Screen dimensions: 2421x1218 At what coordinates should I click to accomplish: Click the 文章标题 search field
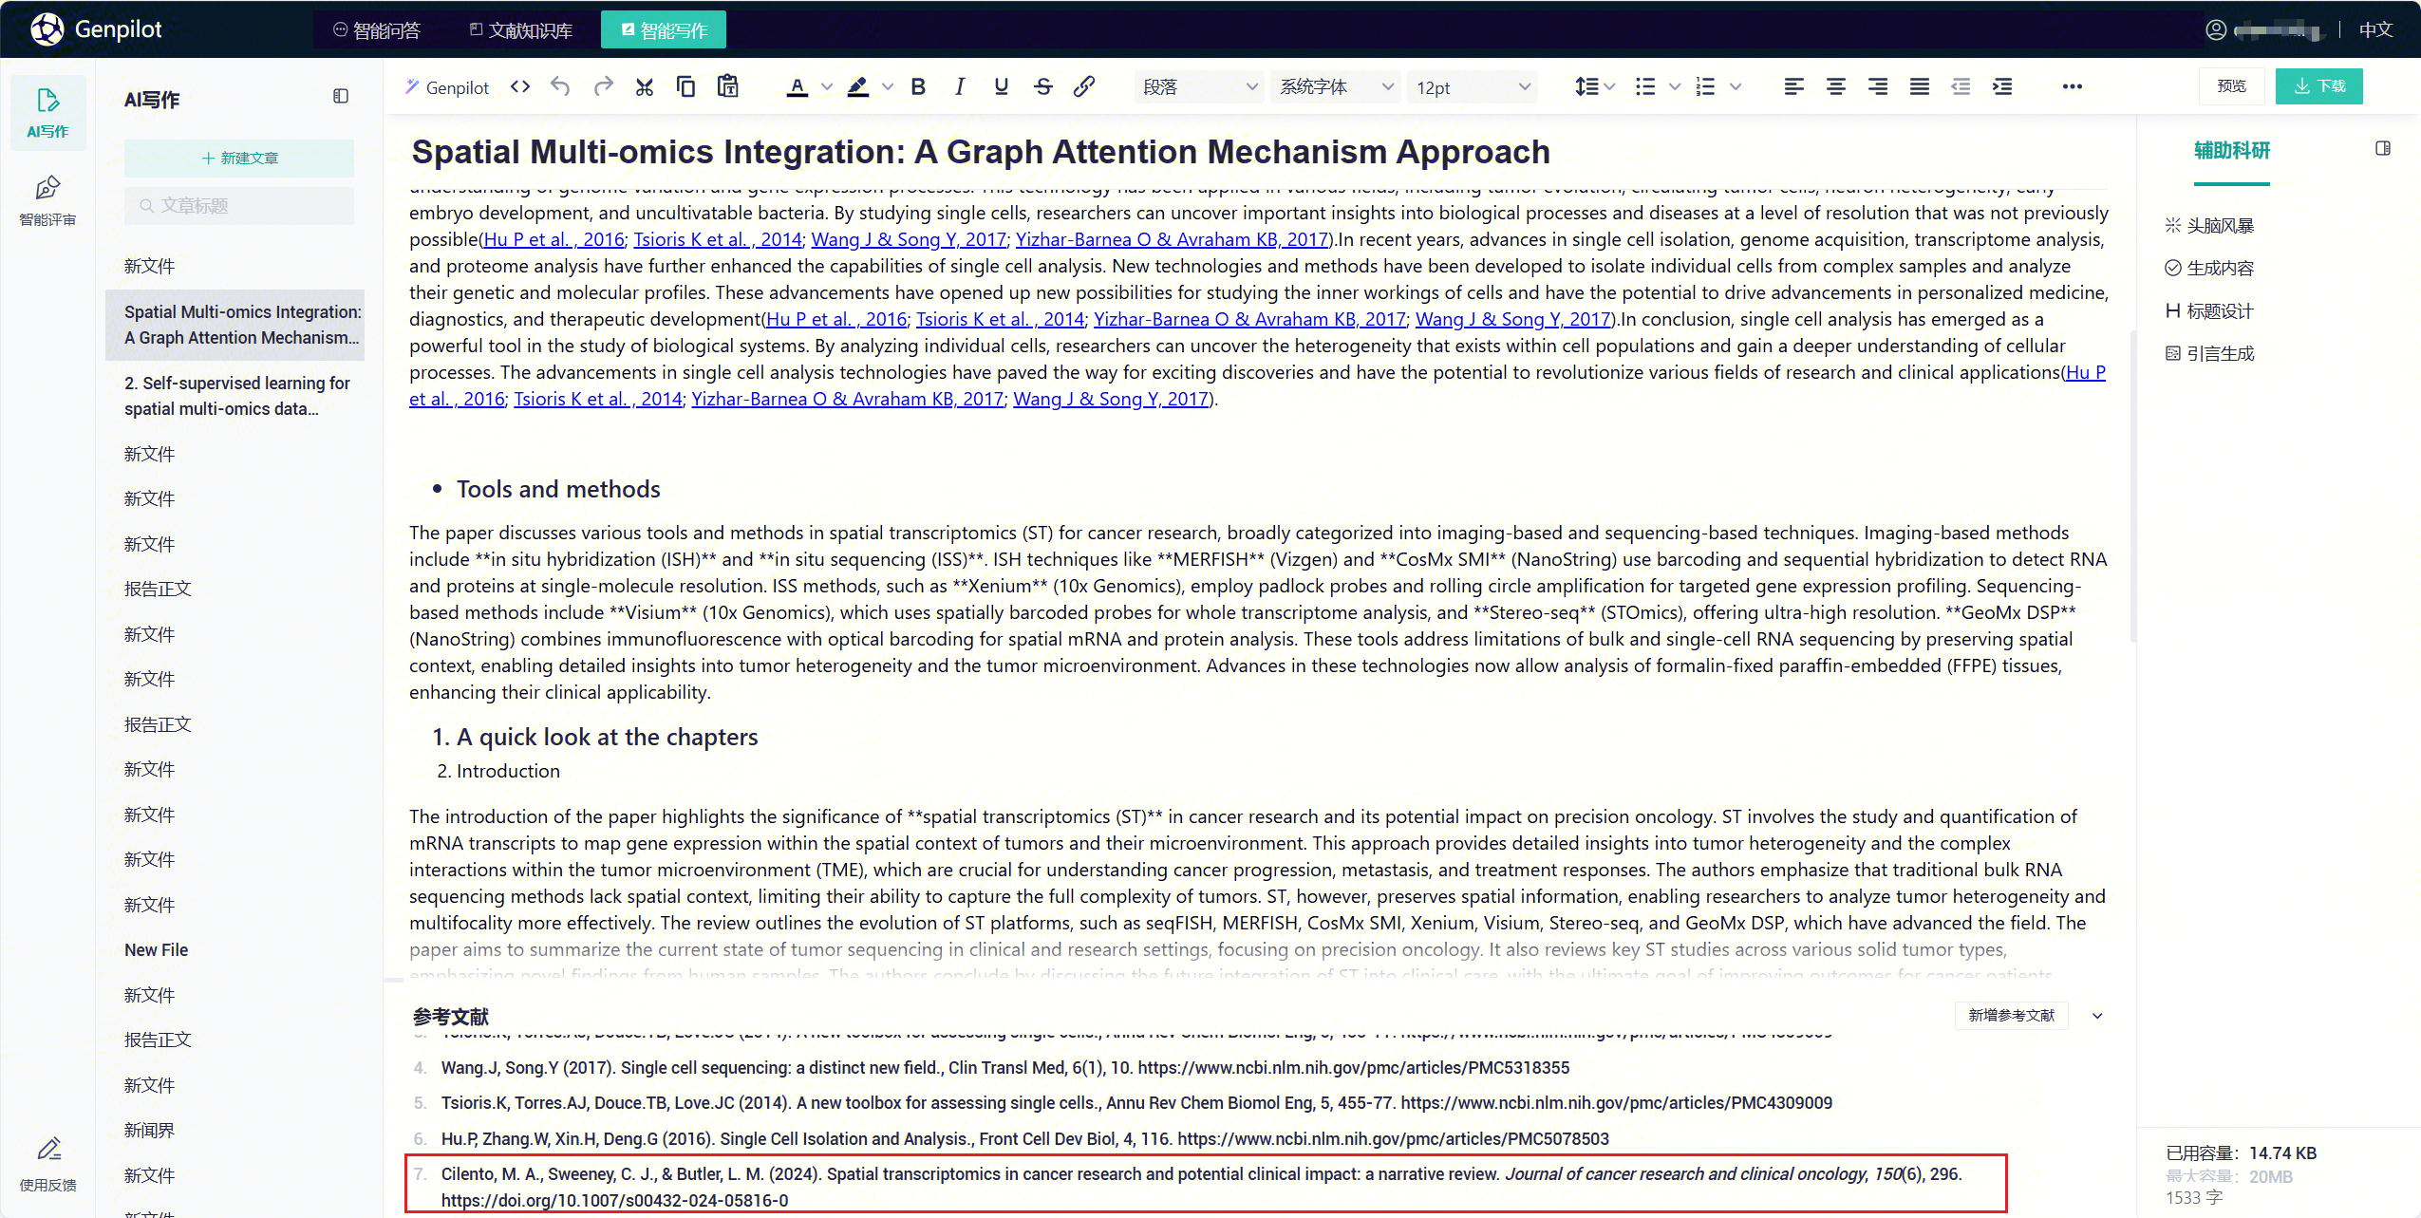click(239, 206)
